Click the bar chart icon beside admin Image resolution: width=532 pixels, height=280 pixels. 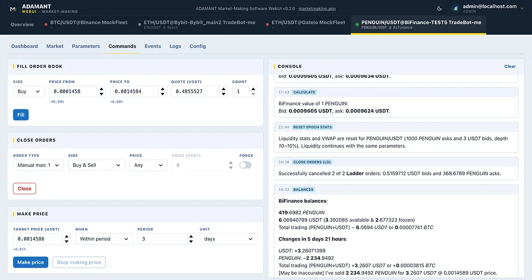click(x=455, y=8)
